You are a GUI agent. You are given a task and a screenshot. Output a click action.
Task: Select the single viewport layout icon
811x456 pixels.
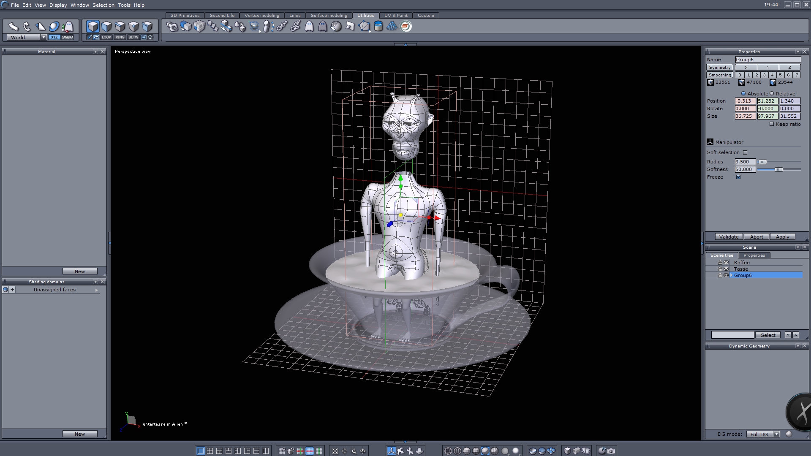tap(201, 451)
